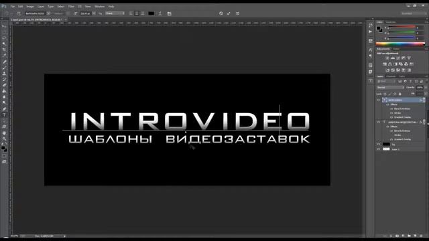Hide the INTROVIDEO text layer
The image size is (429, 241).
coord(379,100)
